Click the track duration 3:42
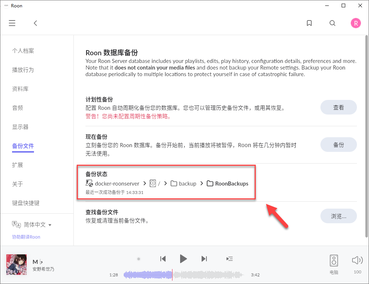 coord(255,275)
